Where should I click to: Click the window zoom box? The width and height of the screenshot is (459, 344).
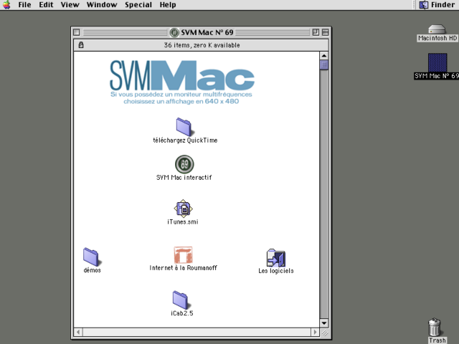[x=316, y=32]
